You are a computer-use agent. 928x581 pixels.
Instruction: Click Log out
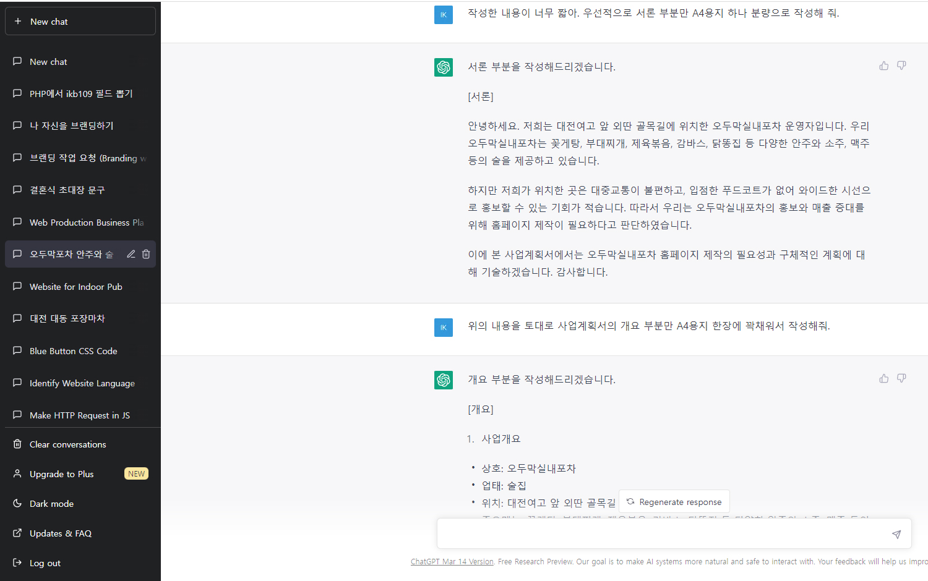coord(45,563)
